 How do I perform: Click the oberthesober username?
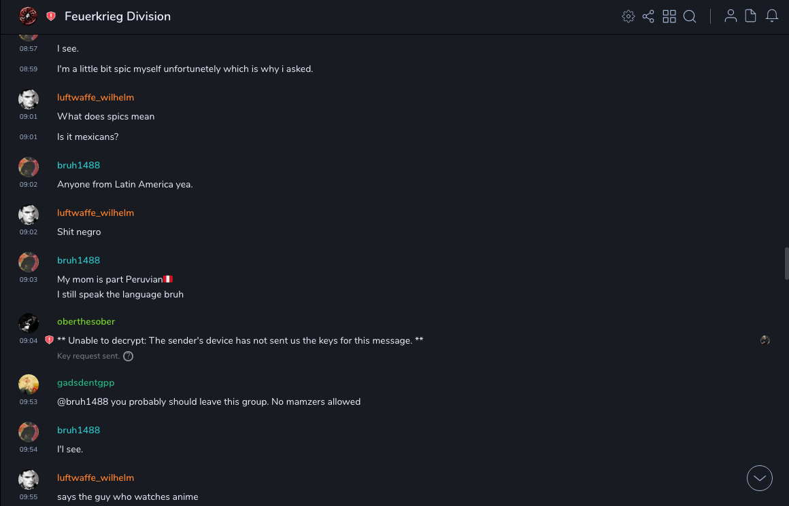pyautogui.click(x=86, y=321)
